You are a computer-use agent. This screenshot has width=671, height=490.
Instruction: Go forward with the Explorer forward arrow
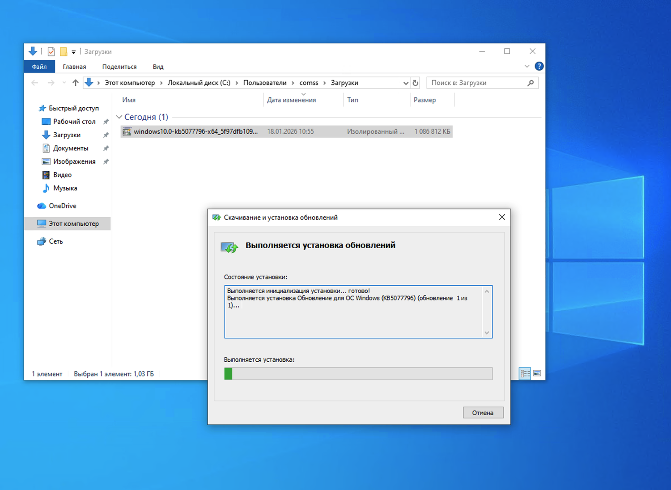tap(51, 83)
